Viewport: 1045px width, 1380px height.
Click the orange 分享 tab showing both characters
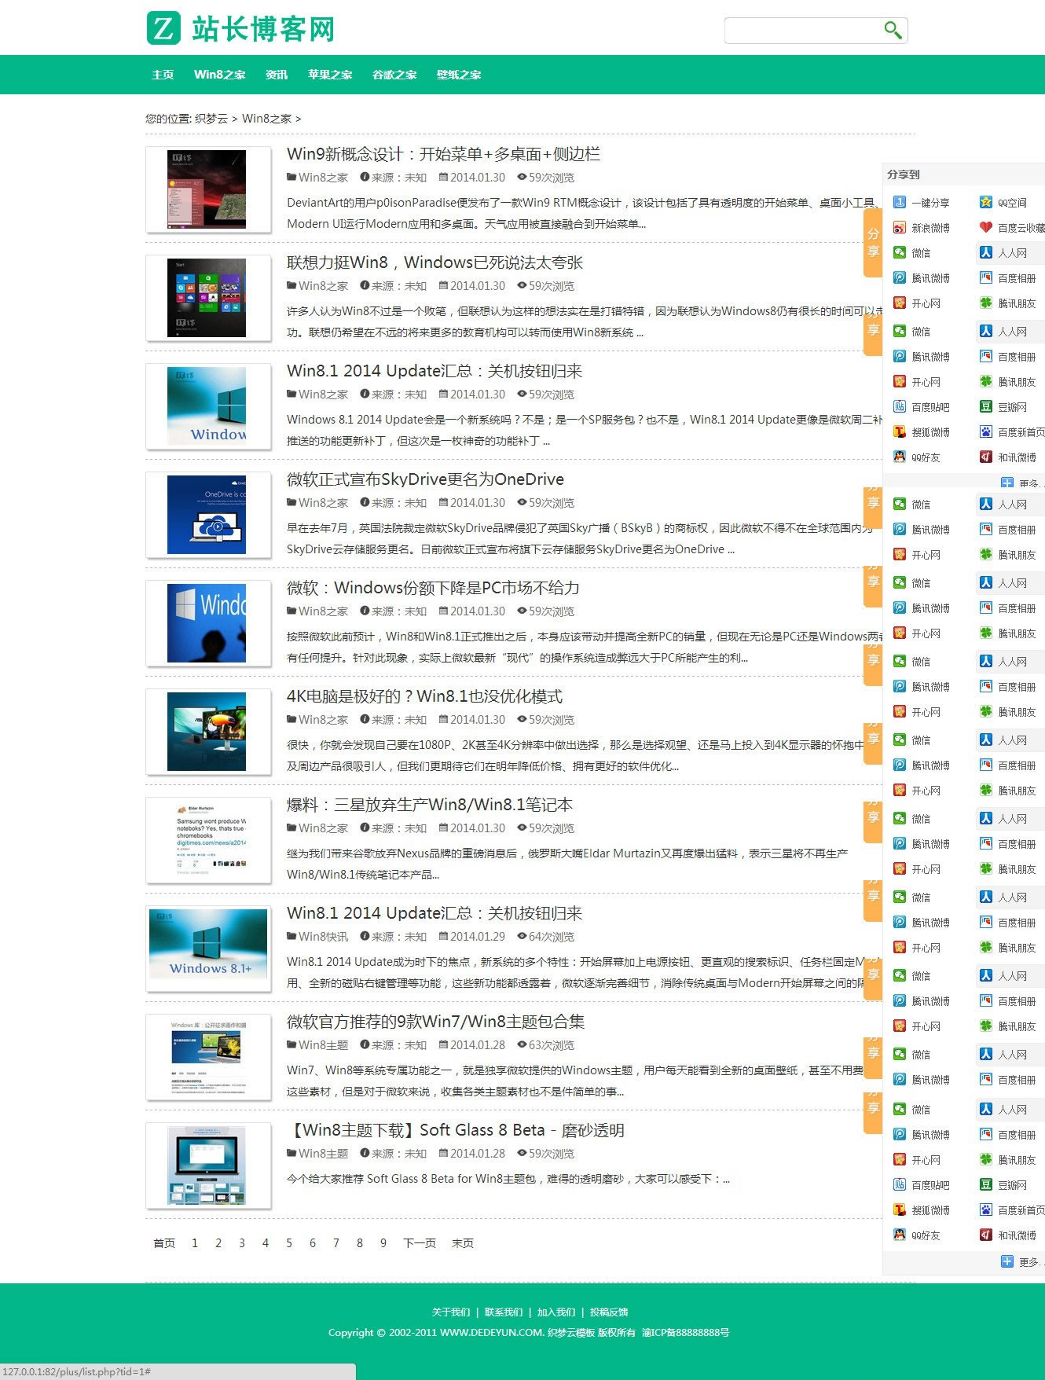(873, 243)
